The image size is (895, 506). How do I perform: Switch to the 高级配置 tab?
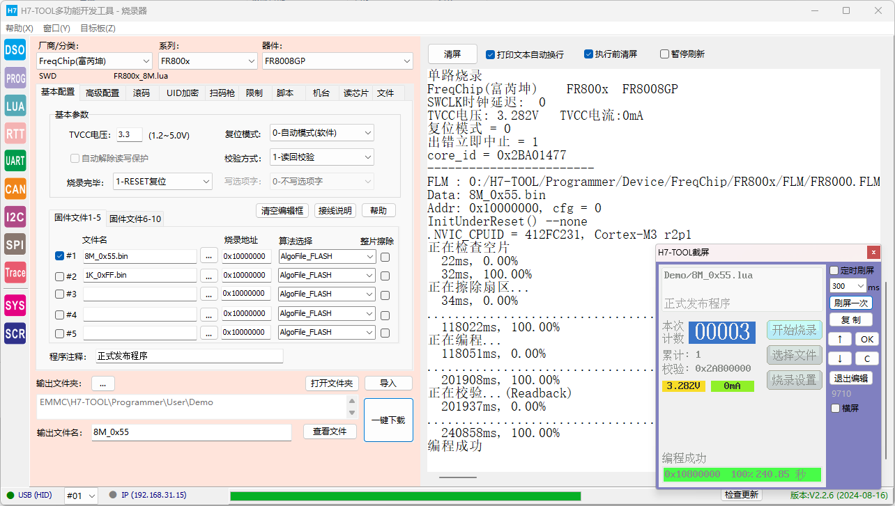[102, 93]
